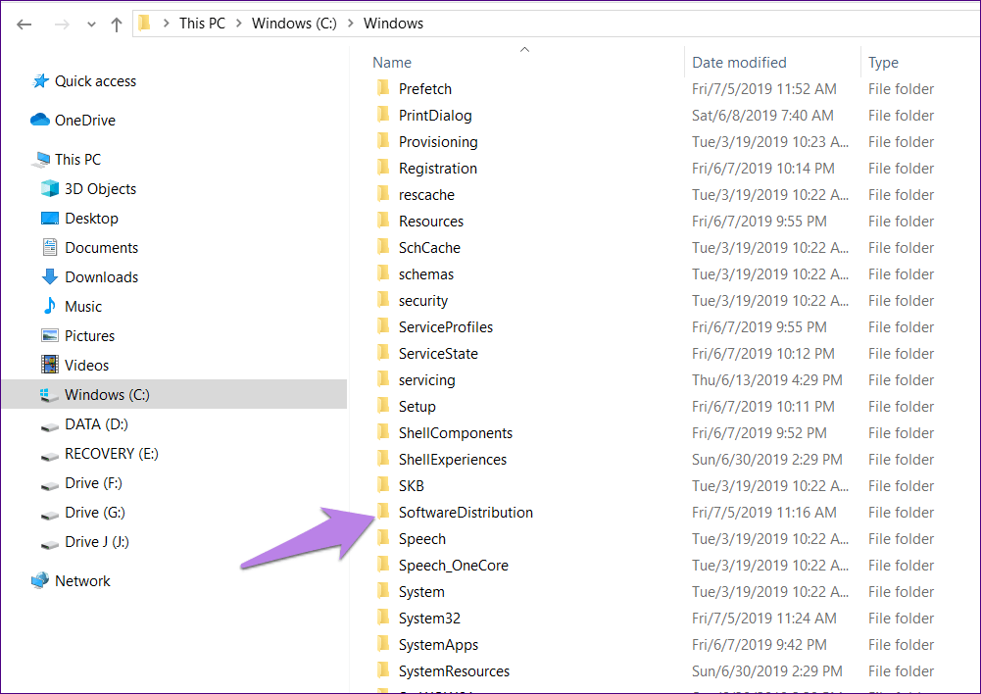Sort by the Type column header
Screen dimensions: 981x694
[x=883, y=63]
